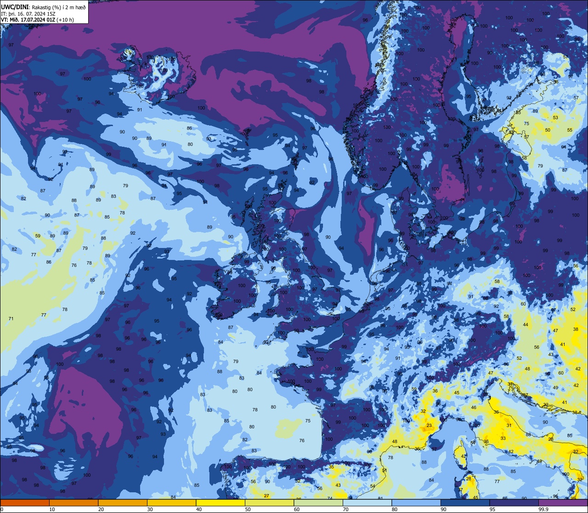Click the '0' legend tick label
Viewport: 588px width, 513px height.
[x=2, y=509]
